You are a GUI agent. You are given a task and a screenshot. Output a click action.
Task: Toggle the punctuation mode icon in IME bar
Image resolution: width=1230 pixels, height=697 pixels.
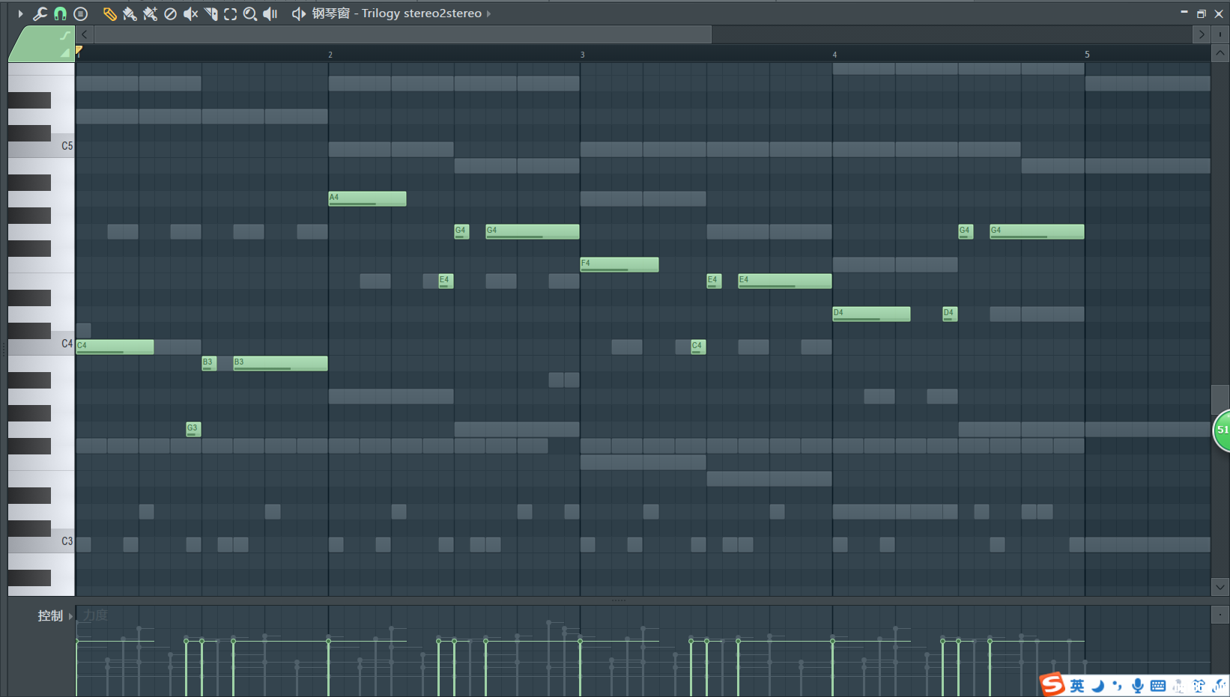[1118, 686]
